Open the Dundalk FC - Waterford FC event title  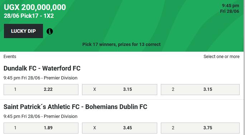[42, 68]
